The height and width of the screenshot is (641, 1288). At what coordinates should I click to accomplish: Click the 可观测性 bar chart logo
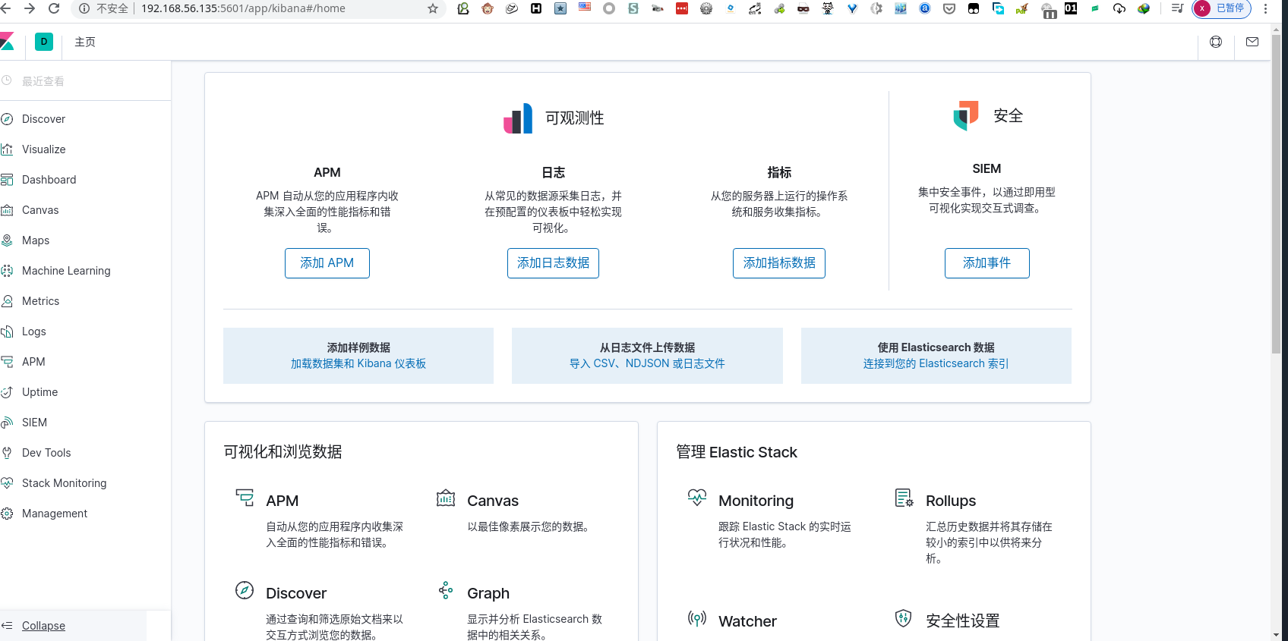(518, 118)
